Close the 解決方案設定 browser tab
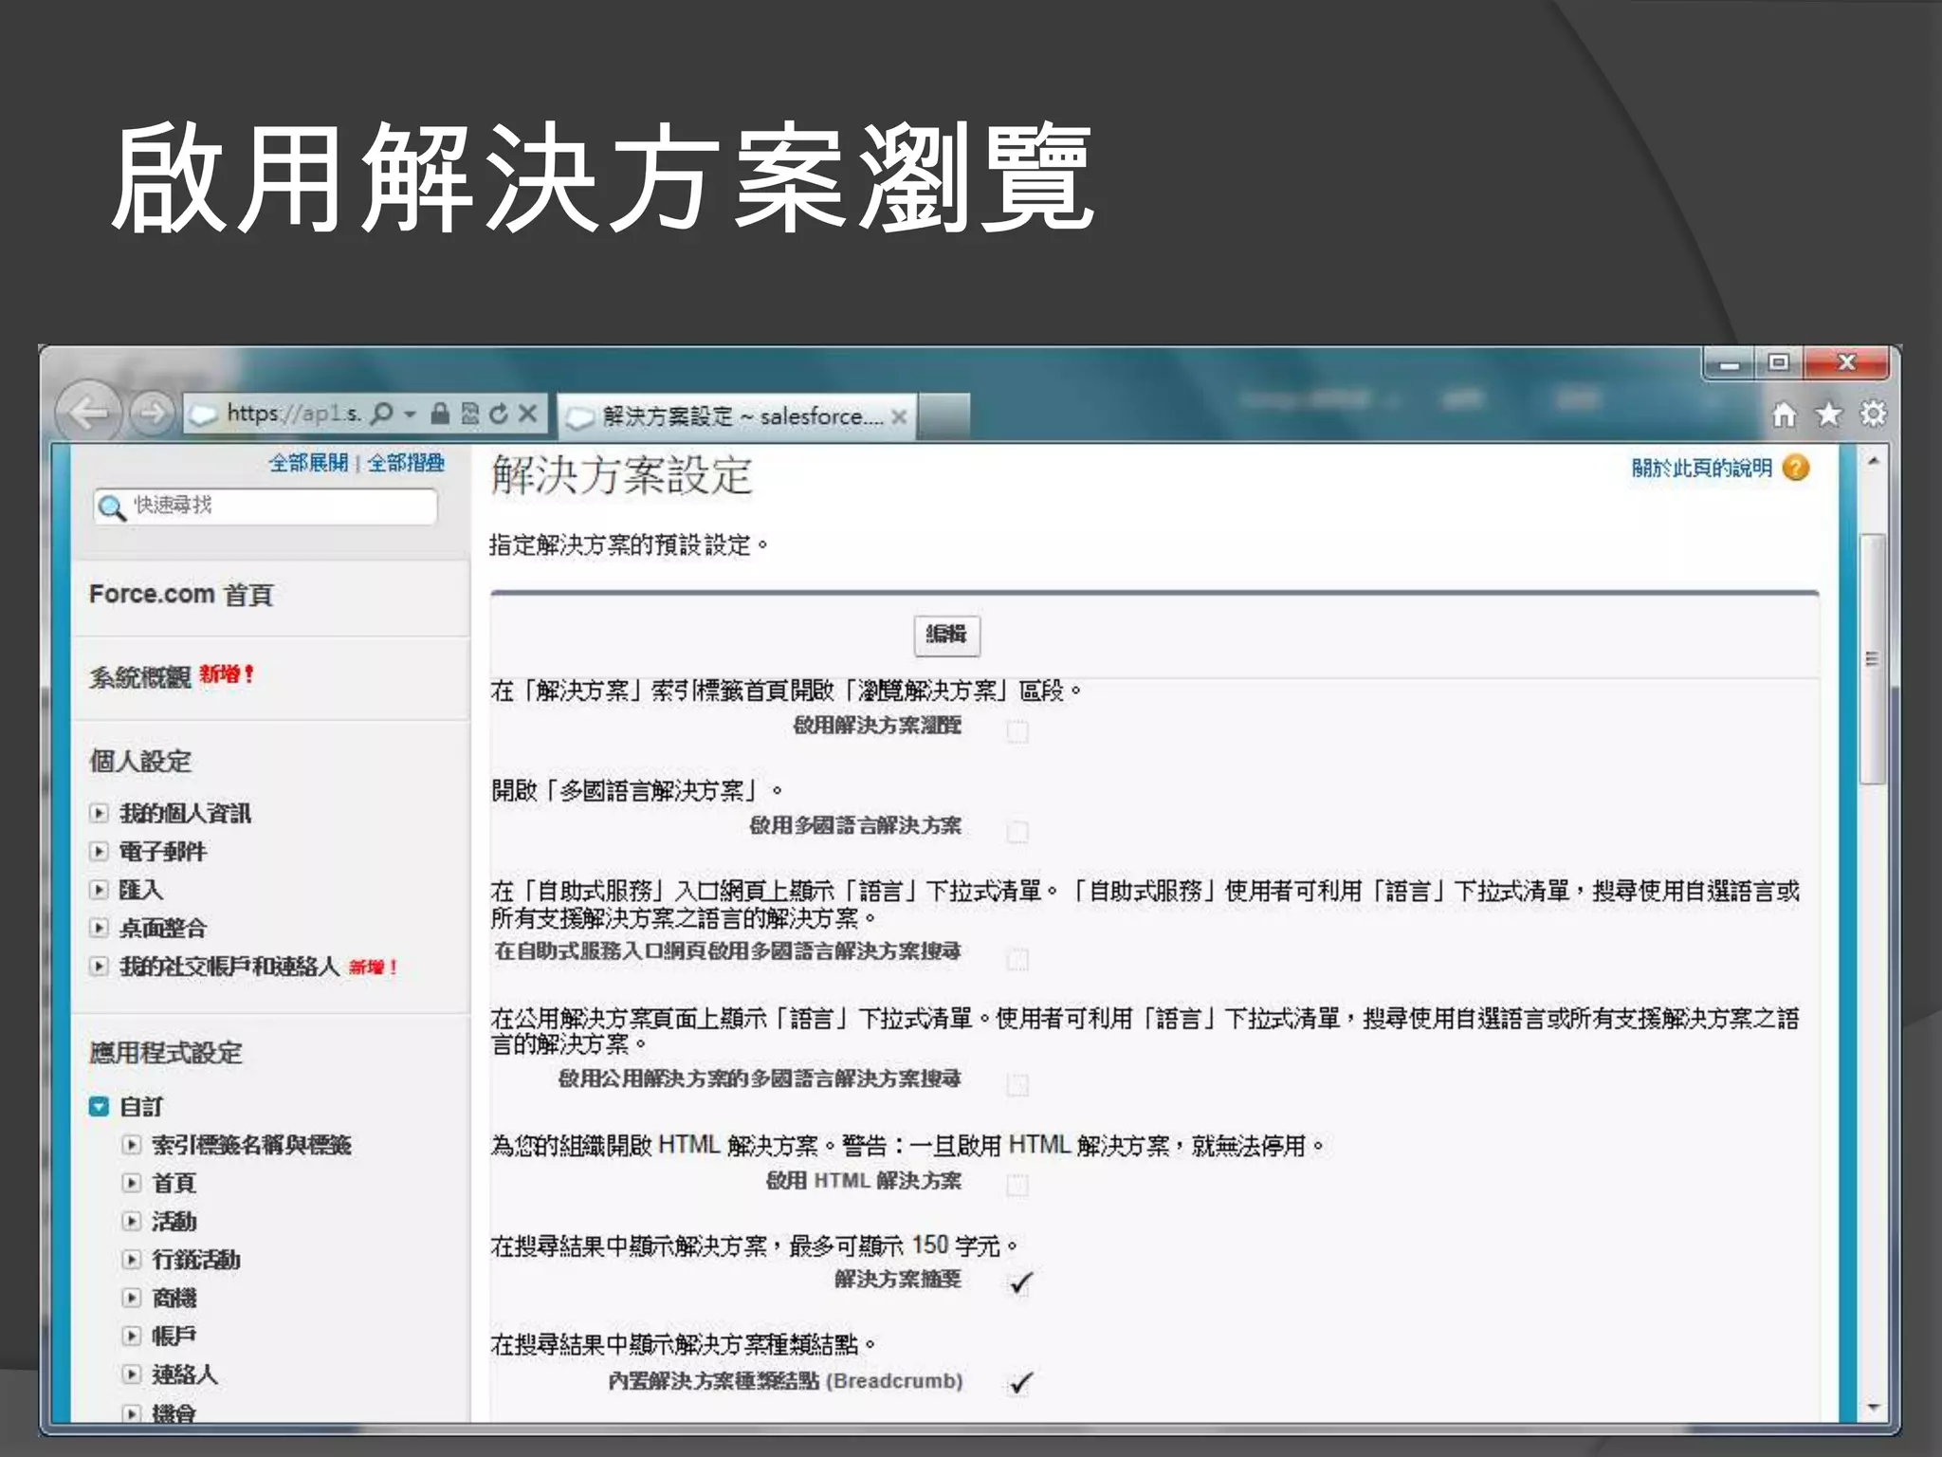Screen dimensions: 1942x1457 coord(899,416)
